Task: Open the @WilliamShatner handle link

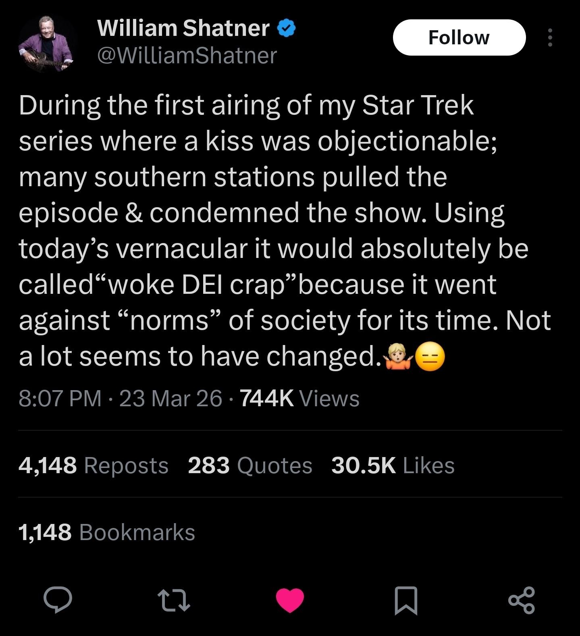Action: click(187, 55)
